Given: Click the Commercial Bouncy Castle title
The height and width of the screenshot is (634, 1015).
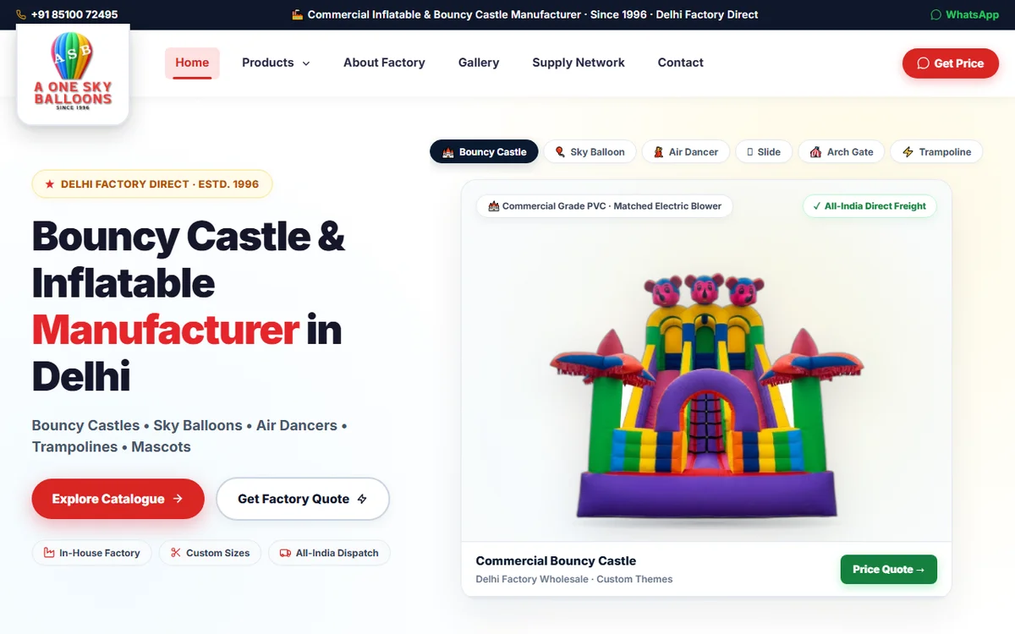Looking at the screenshot, I should tap(556, 560).
